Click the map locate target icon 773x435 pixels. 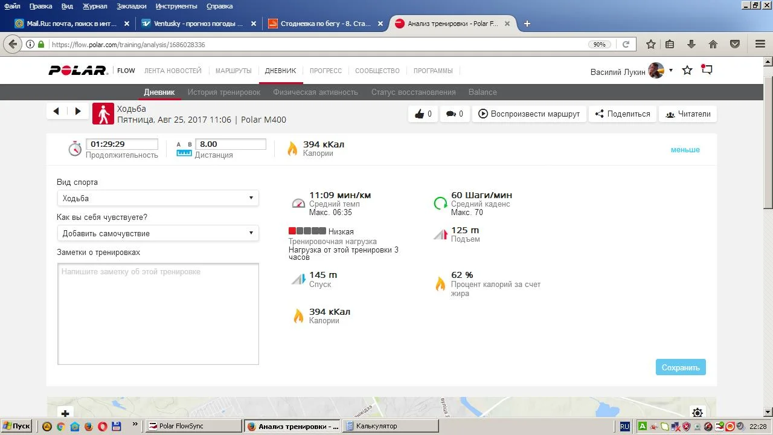click(698, 413)
